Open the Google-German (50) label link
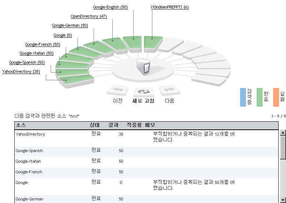 pos(70,26)
